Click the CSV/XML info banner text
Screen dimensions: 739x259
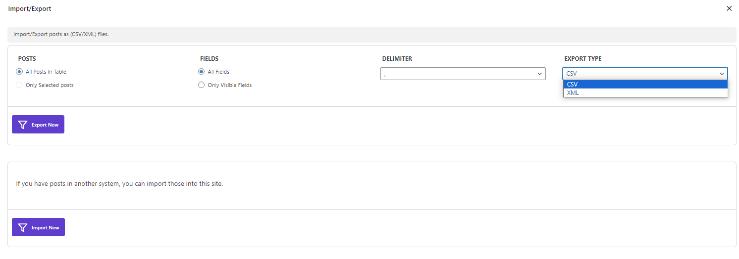click(61, 35)
